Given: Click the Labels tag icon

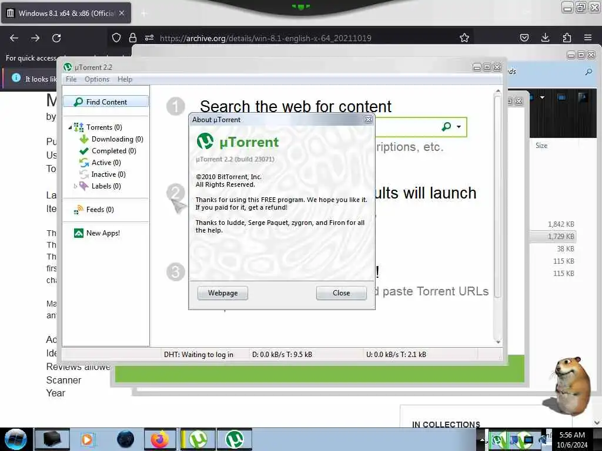Looking at the screenshot, I should [x=83, y=186].
